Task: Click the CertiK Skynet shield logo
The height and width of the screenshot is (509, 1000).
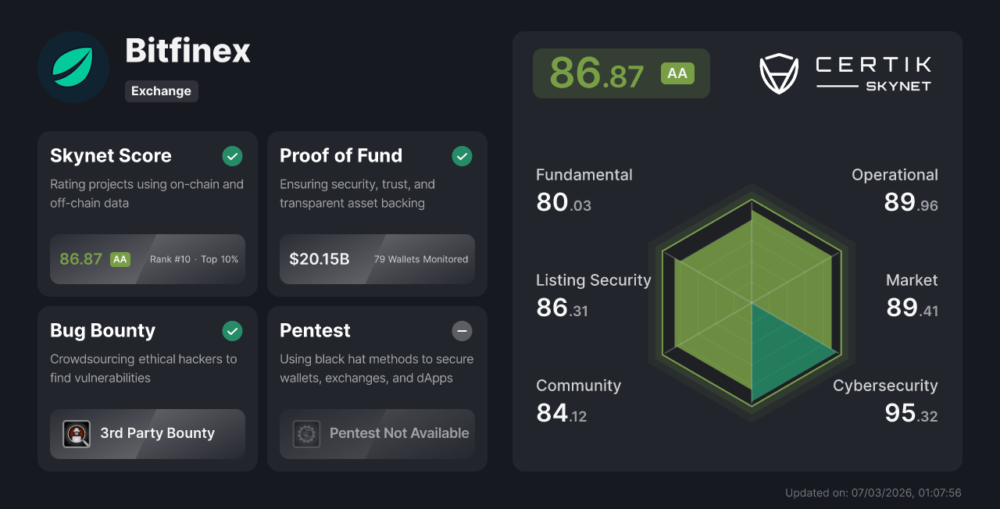Action: point(779,73)
